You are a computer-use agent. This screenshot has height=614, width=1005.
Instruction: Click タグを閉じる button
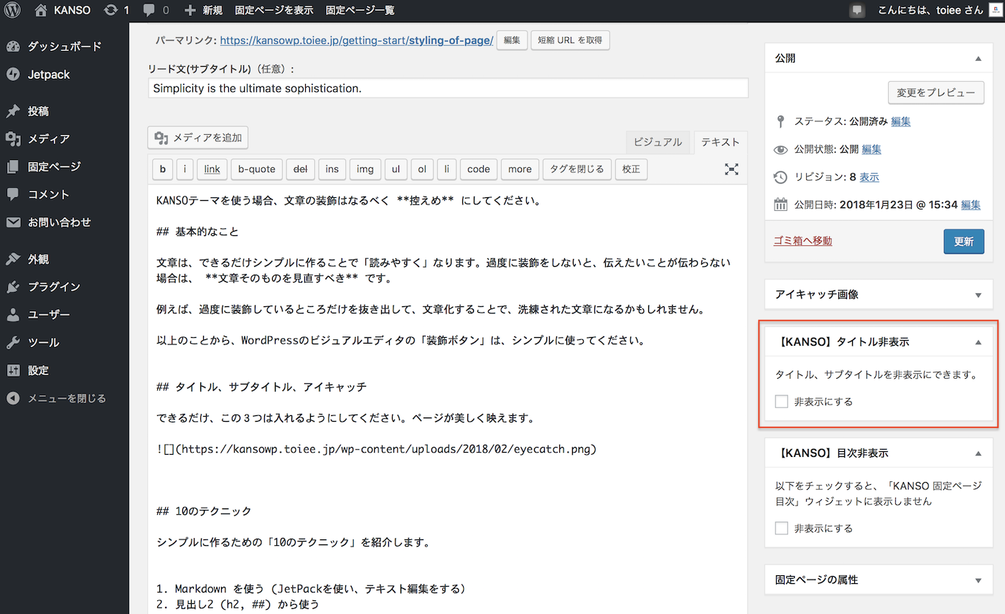(578, 169)
